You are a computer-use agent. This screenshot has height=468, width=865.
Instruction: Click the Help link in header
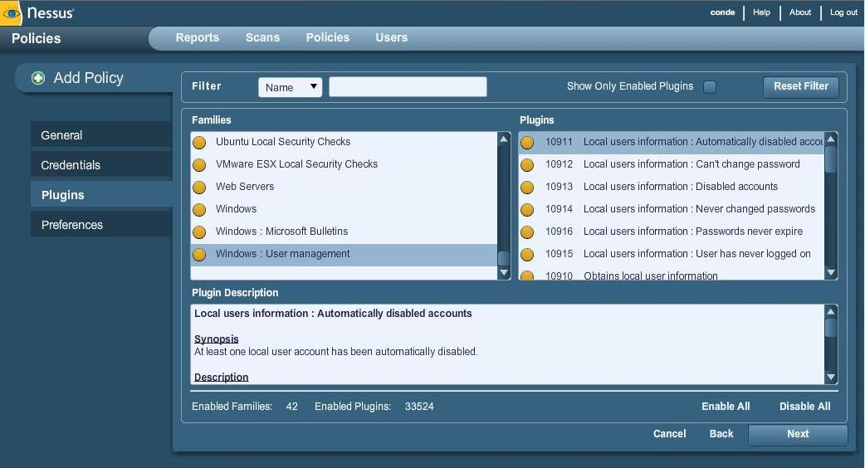pos(761,12)
